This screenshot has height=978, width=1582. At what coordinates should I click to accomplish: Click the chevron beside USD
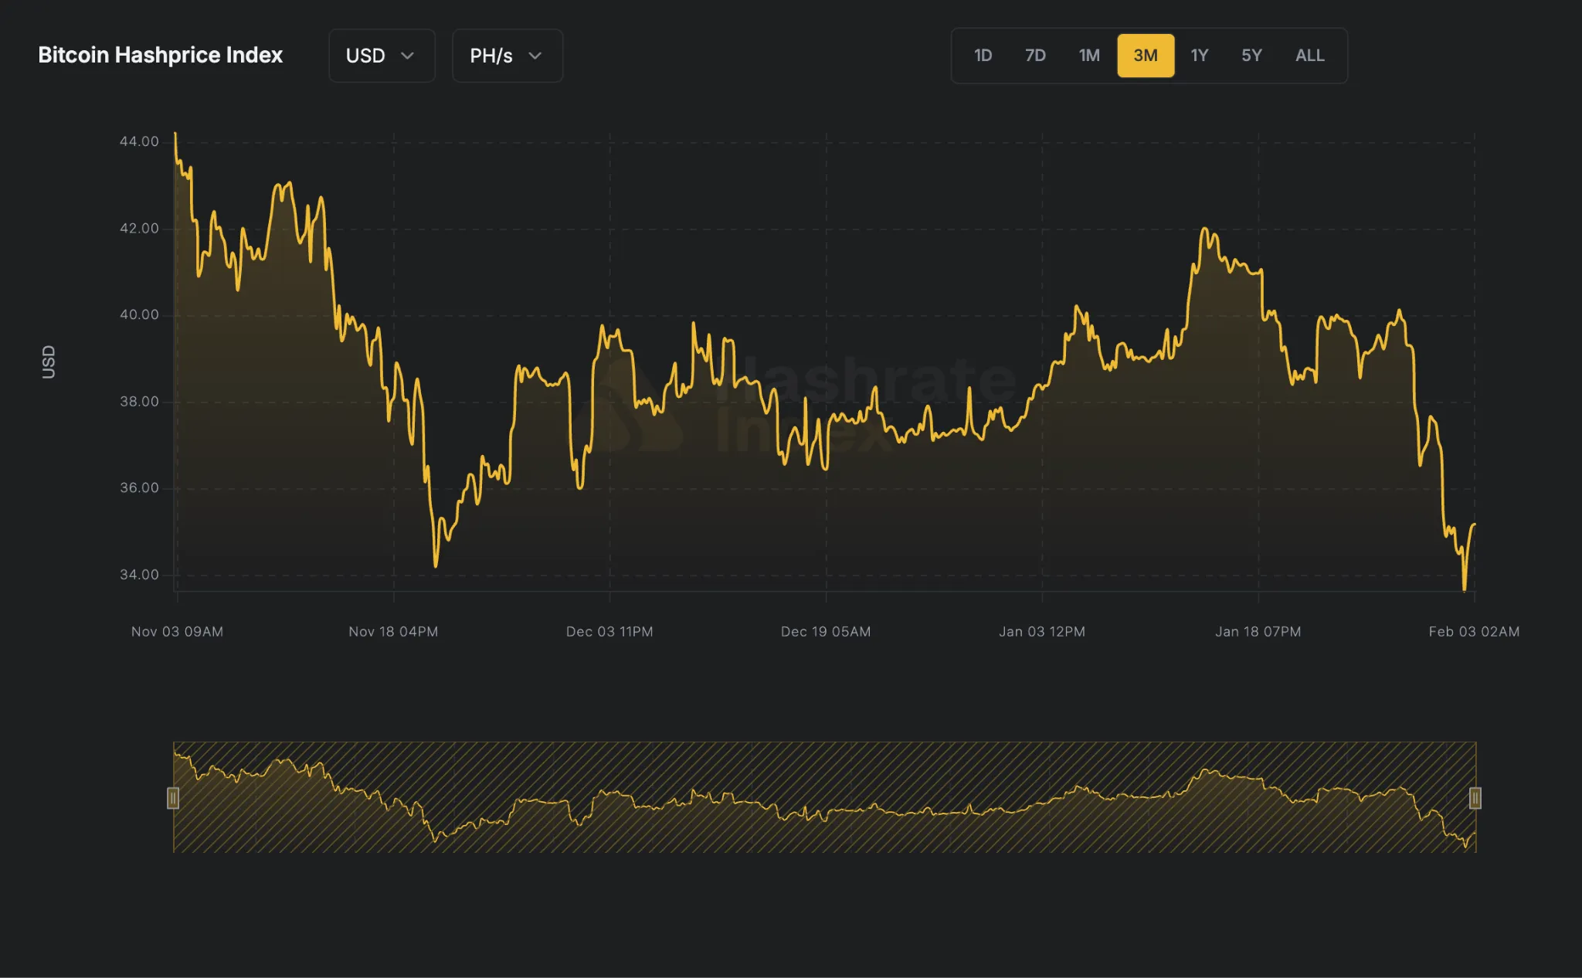tap(408, 56)
